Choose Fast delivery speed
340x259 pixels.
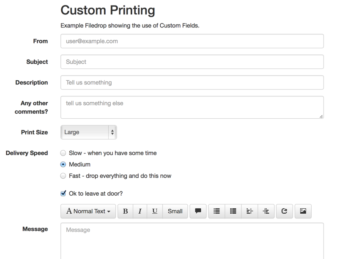[63, 176]
